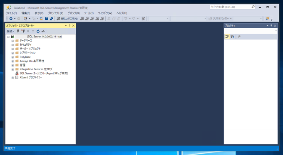Click the Disconnect server icon
Image resolution: width=283 pixels, height=155 pixels.
[x=23, y=31]
